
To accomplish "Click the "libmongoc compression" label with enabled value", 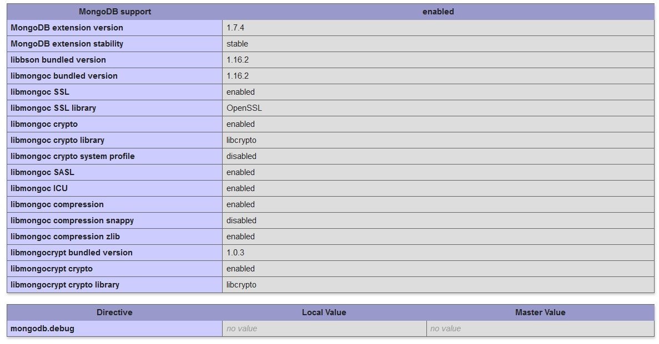I will pos(57,204).
